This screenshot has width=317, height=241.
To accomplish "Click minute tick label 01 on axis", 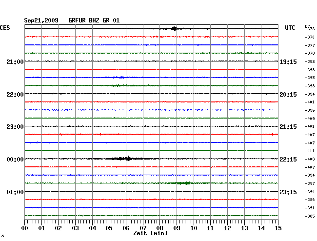I will (41, 228).
